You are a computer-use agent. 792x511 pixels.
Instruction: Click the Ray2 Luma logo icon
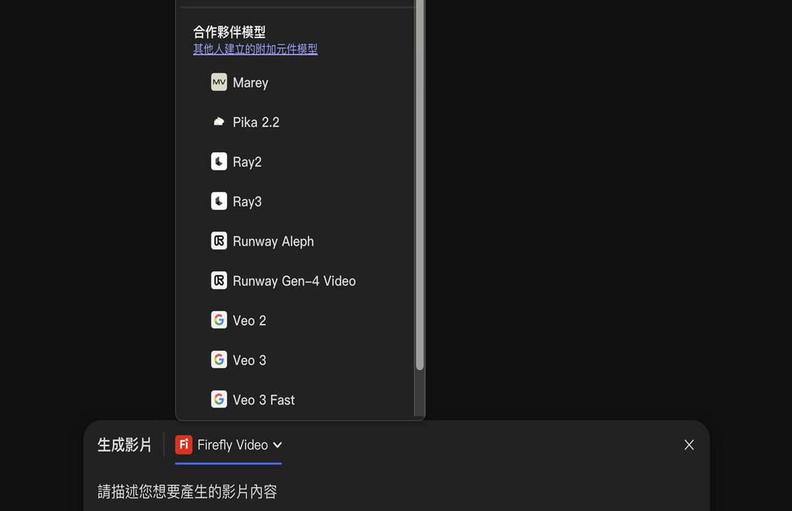[x=219, y=162]
